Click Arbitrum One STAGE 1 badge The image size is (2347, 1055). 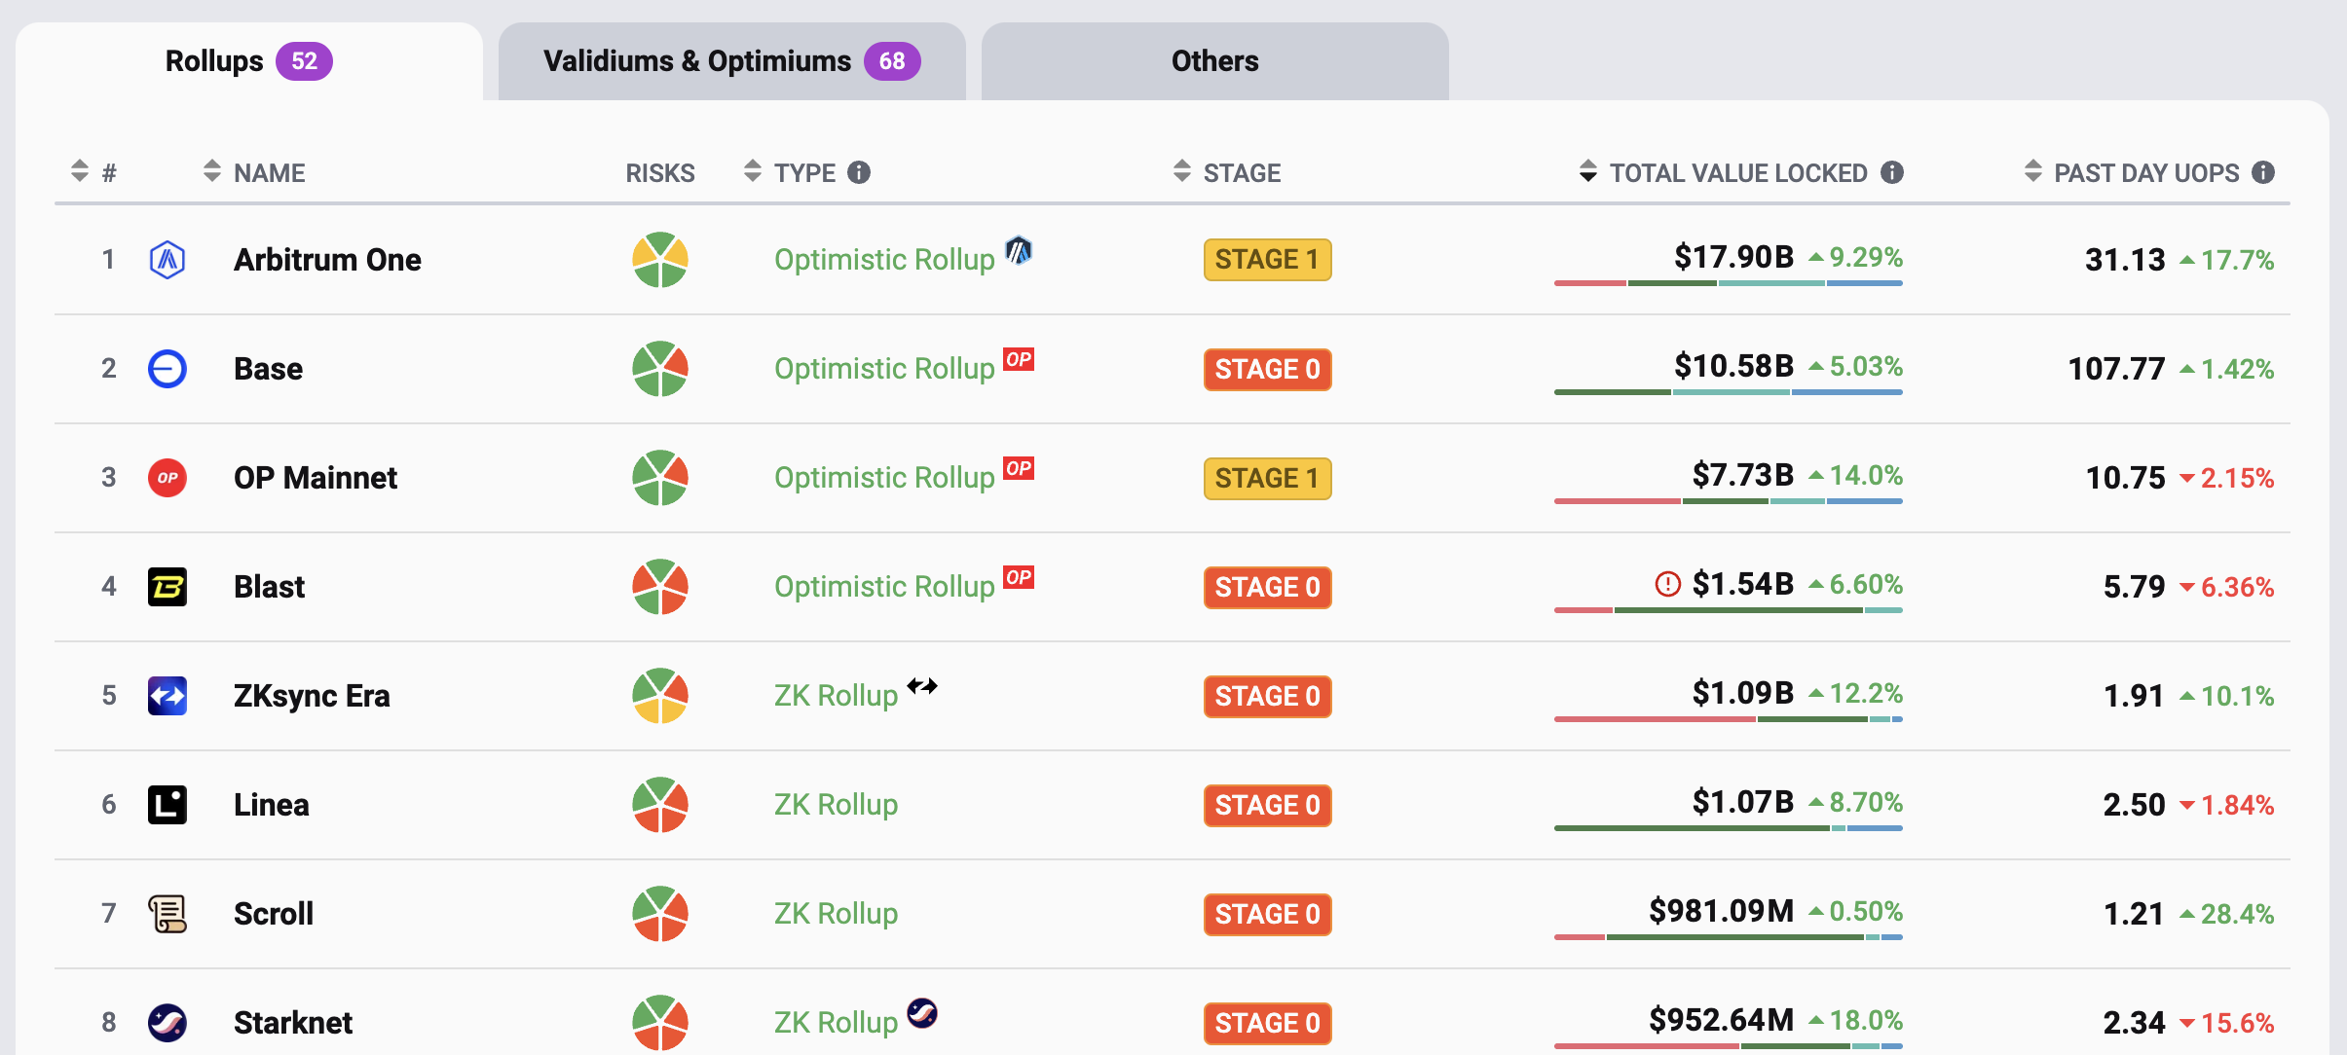coord(1268,260)
